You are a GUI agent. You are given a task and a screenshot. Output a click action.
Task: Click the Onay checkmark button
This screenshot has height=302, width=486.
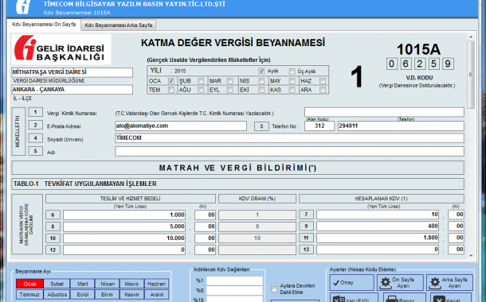pyautogui.click(x=352, y=282)
